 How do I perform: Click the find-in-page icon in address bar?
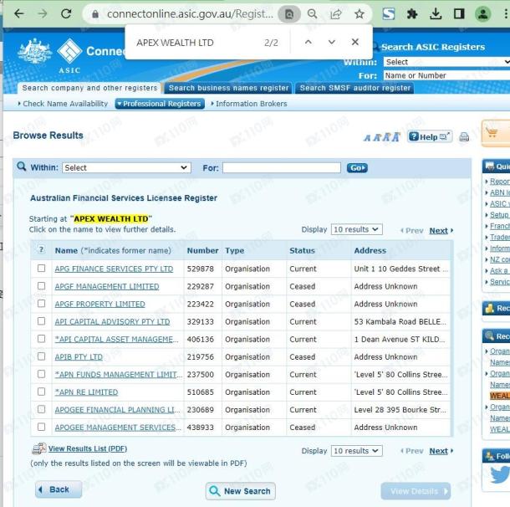point(288,14)
